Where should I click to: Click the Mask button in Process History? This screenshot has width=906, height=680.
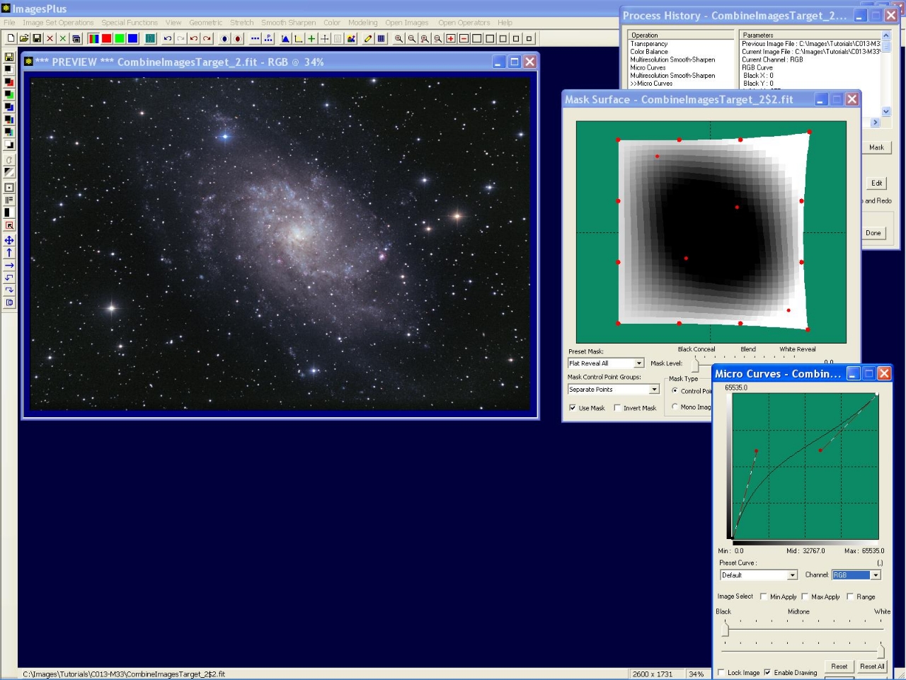point(876,147)
